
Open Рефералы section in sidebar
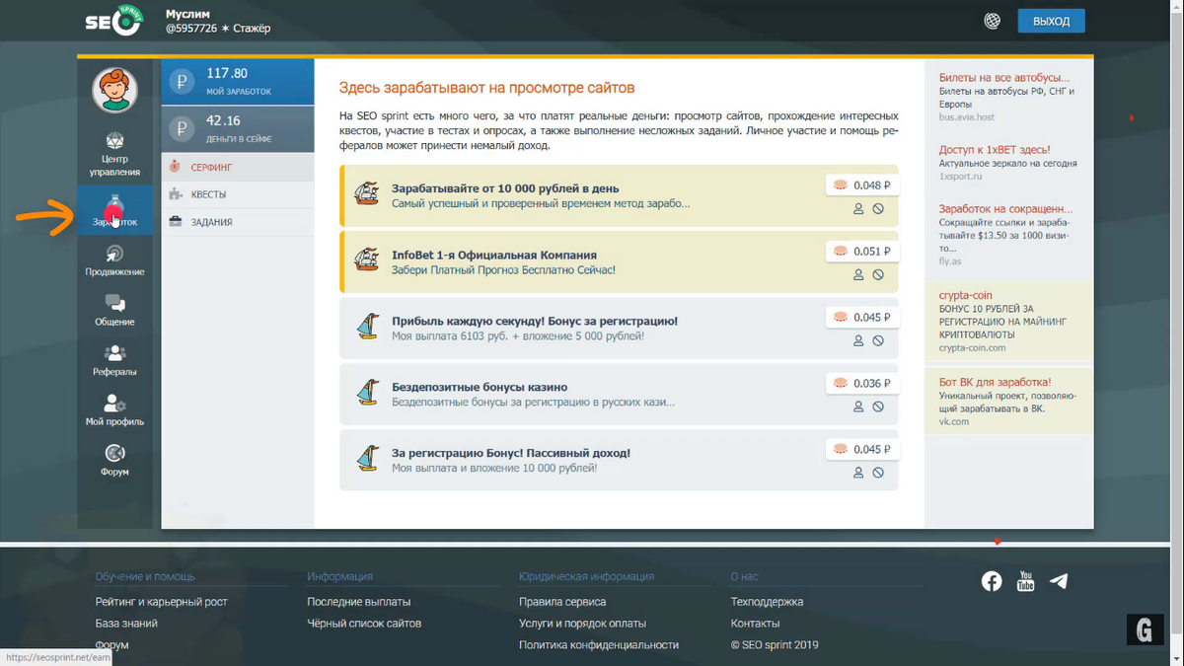114,361
